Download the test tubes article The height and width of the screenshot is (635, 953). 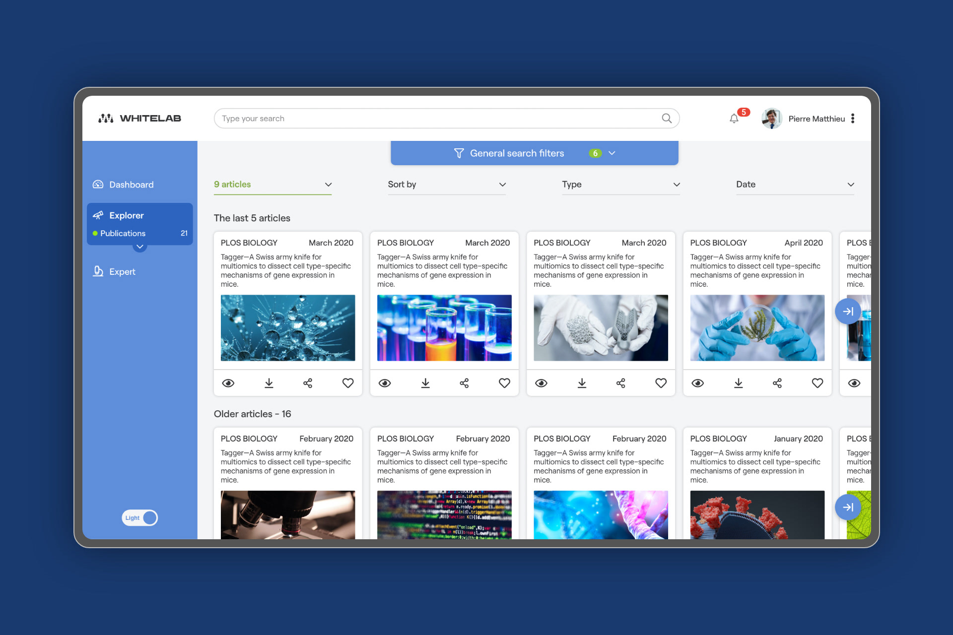425,383
